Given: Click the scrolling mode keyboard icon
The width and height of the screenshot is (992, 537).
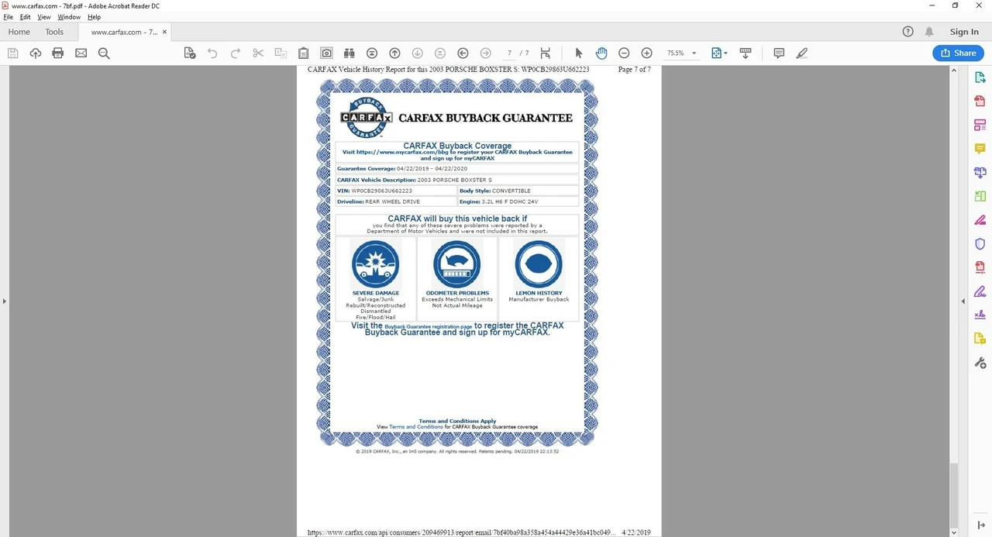Looking at the screenshot, I should 746,53.
